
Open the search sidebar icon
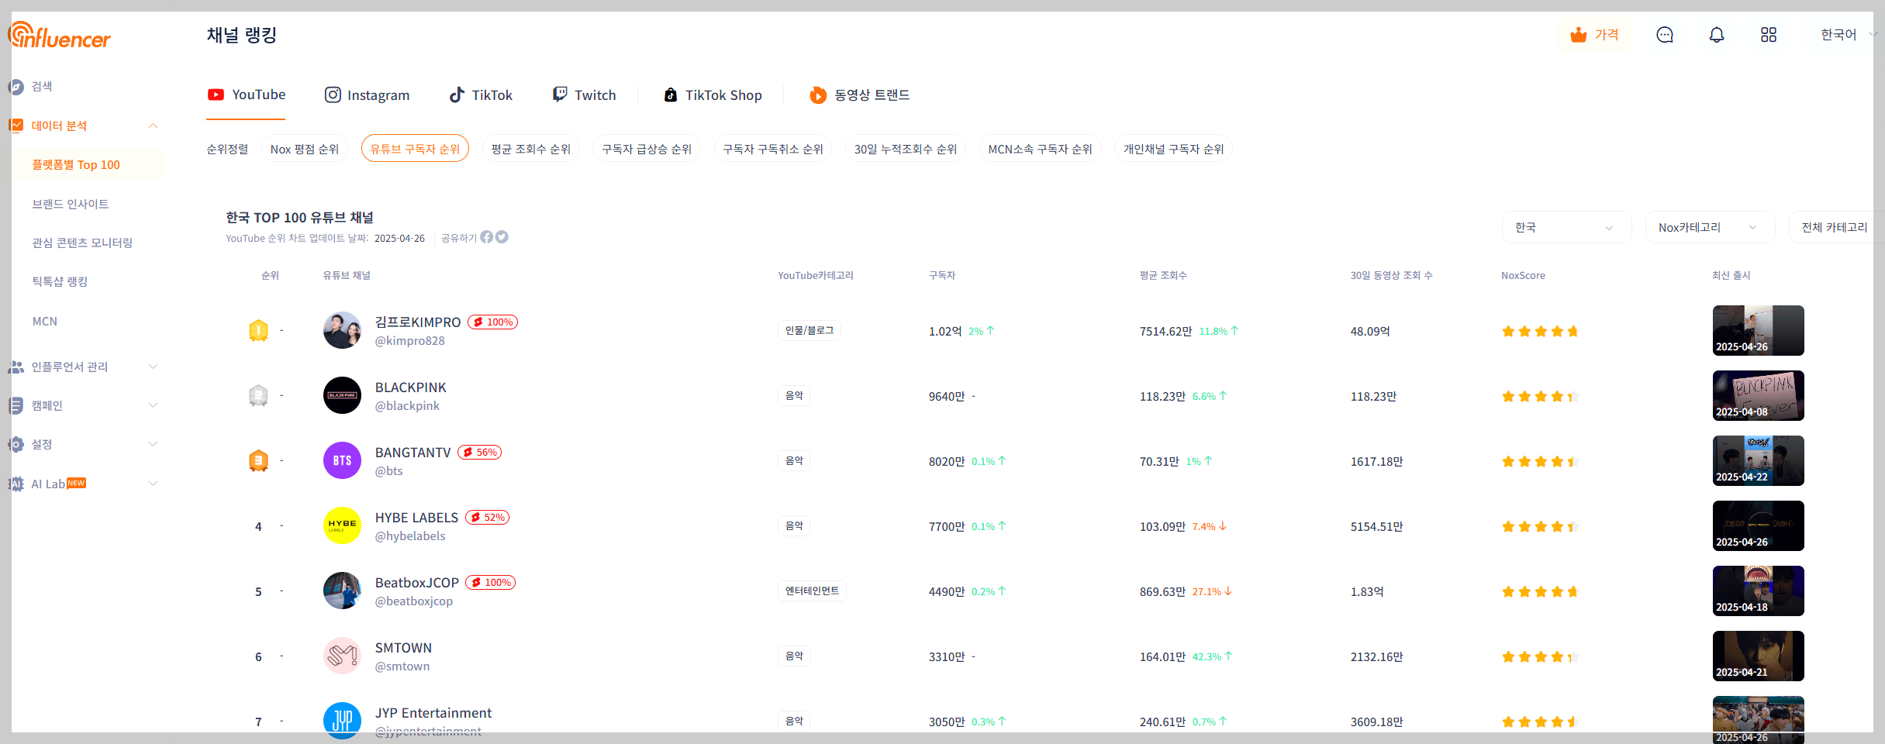click(x=16, y=87)
